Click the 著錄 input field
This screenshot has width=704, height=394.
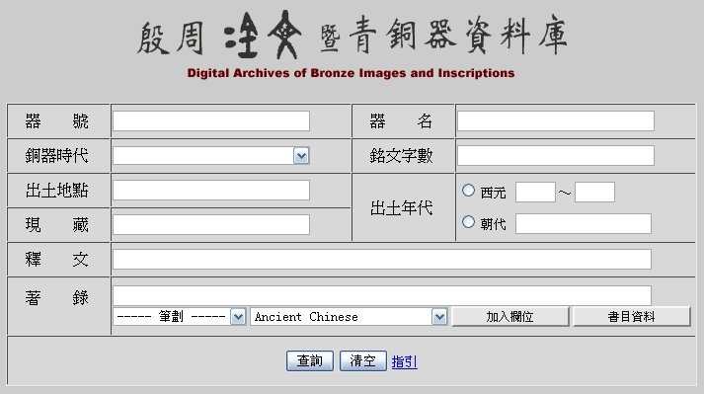coord(382,295)
